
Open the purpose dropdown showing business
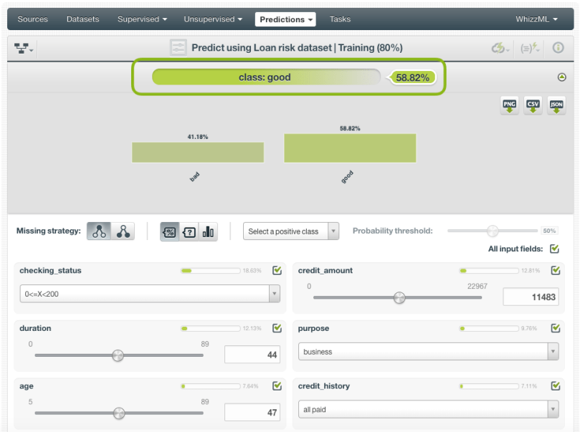(427, 352)
